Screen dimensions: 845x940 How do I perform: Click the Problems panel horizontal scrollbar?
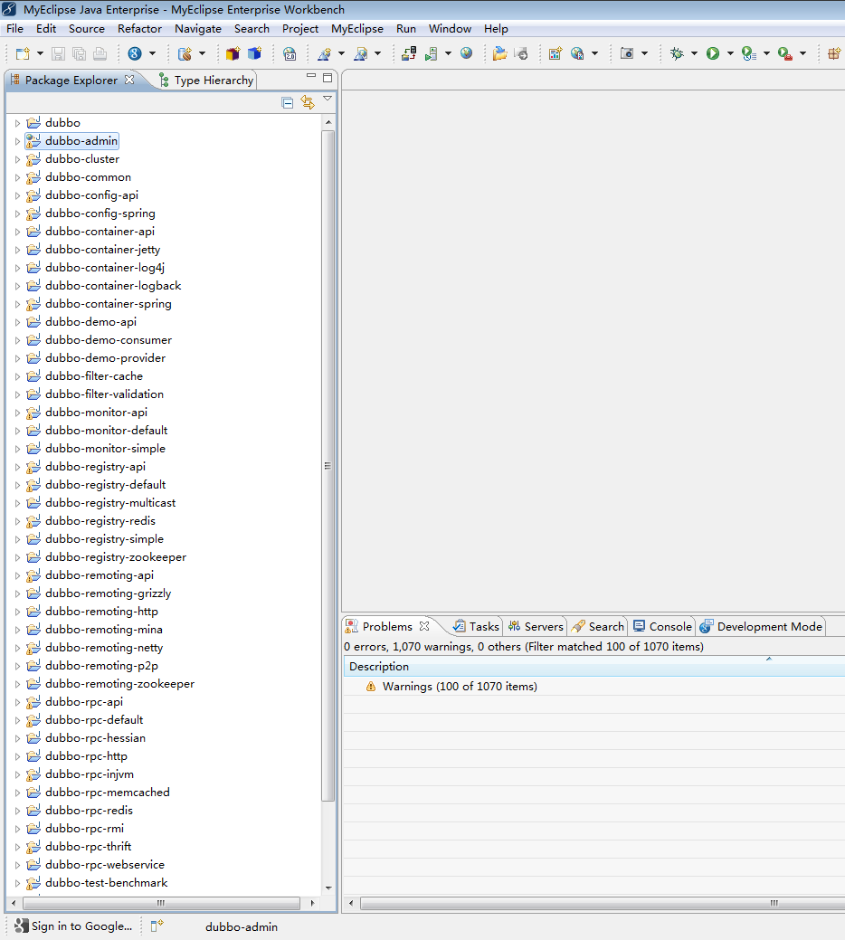click(x=603, y=903)
